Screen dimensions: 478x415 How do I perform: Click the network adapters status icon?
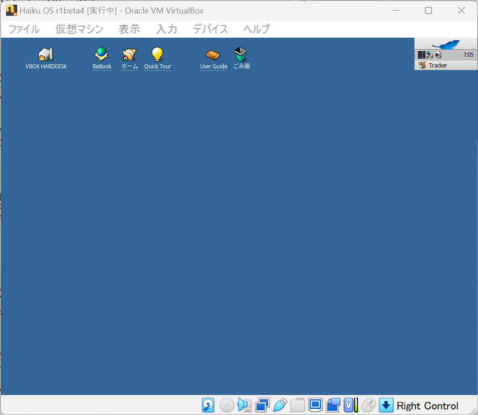(262, 405)
